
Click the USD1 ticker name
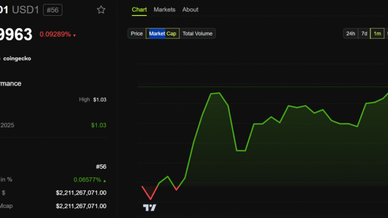point(26,10)
